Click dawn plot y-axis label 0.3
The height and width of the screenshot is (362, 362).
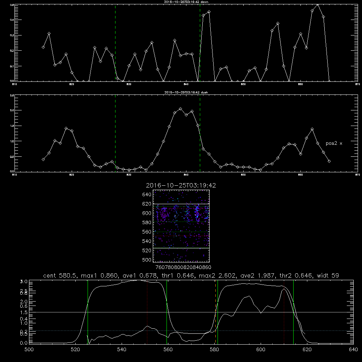pyautogui.click(x=12, y=35)
